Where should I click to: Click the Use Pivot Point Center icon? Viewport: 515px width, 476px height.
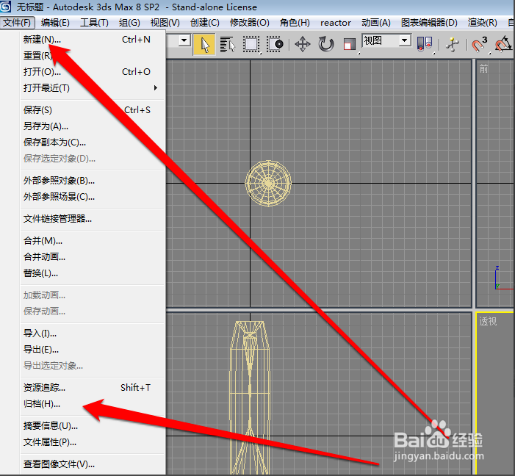(x=425, y=44)
